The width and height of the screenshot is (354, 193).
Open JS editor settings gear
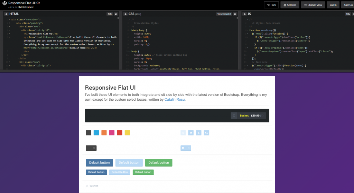(244, 14)
